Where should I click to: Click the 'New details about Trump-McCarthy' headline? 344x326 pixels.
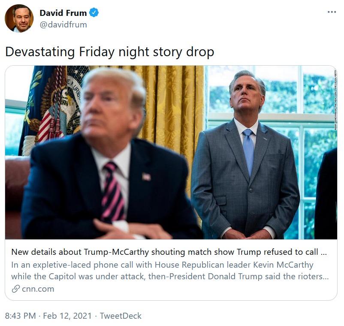click(170, 252)
